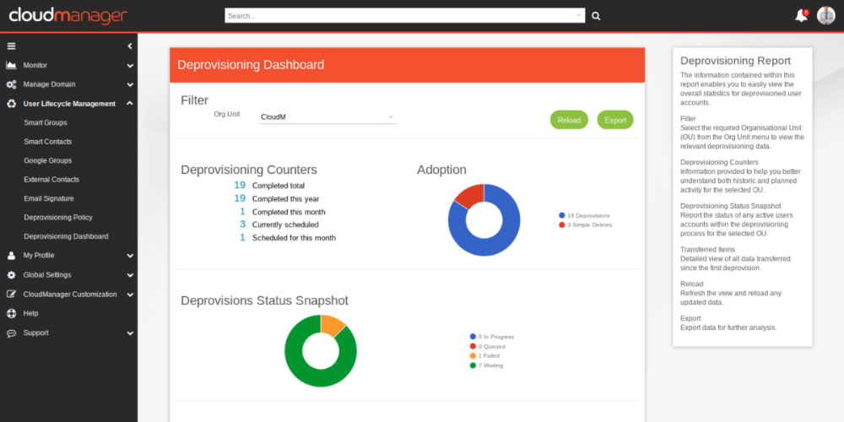Click the Help lifebuoy icon

[11, 313]
